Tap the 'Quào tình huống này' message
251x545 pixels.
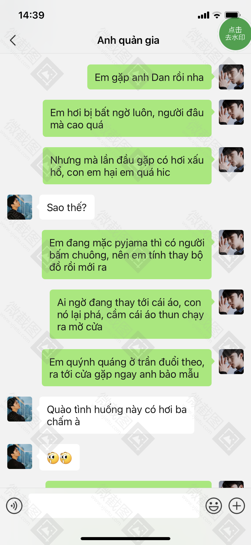(x=117, y=415)
